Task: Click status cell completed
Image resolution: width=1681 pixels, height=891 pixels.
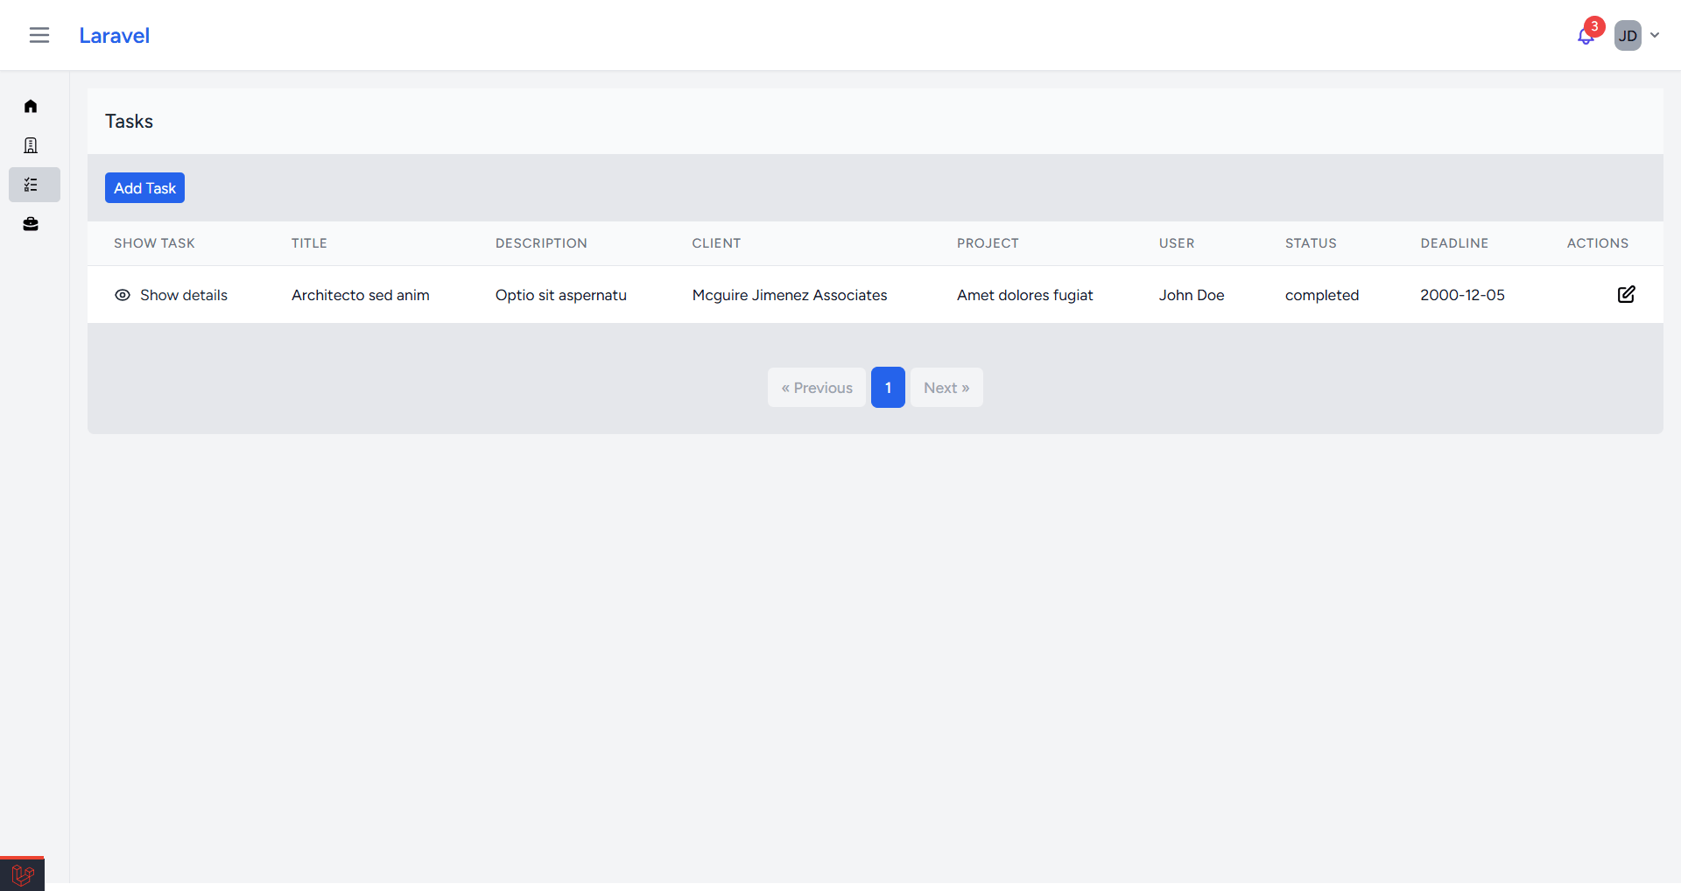Action: coord(1322,296)
